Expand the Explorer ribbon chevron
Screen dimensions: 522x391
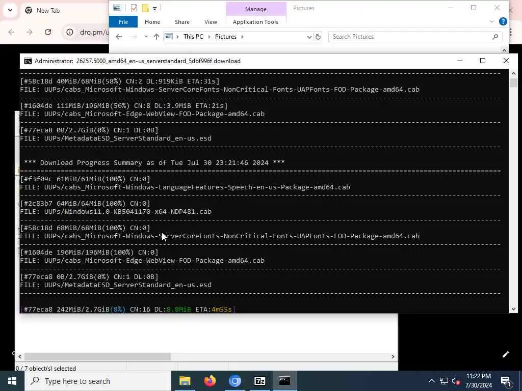point(492,21)
